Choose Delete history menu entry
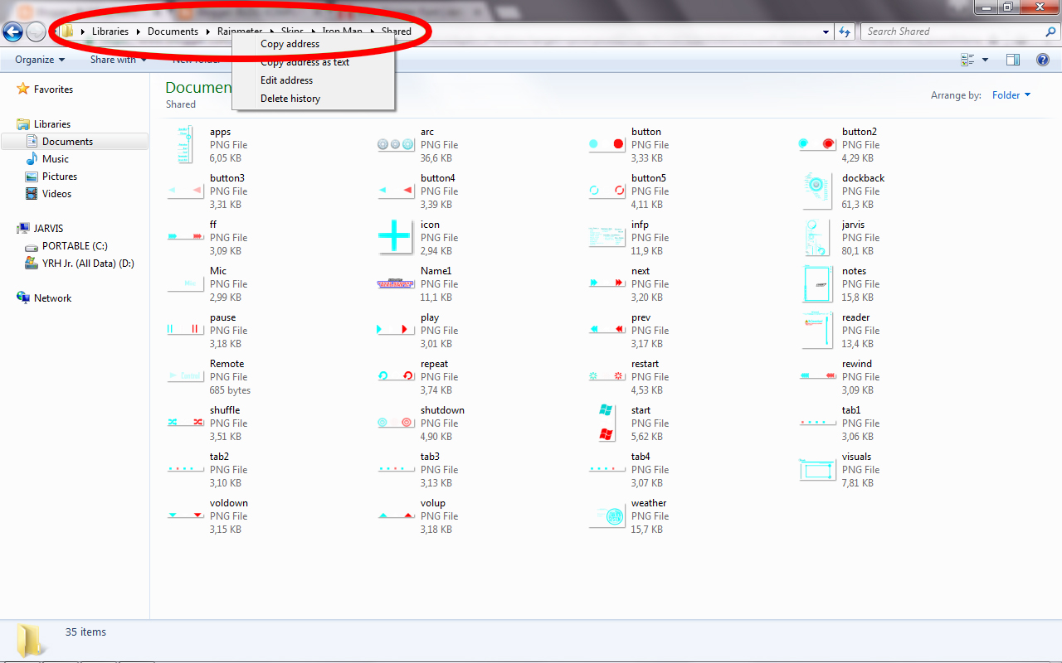 click(x=290, y=99)
